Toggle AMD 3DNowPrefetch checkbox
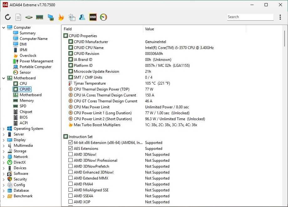 [70, 166]
